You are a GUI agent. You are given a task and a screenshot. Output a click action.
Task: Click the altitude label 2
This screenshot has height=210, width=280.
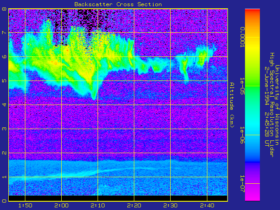click(x=4, y=153)
